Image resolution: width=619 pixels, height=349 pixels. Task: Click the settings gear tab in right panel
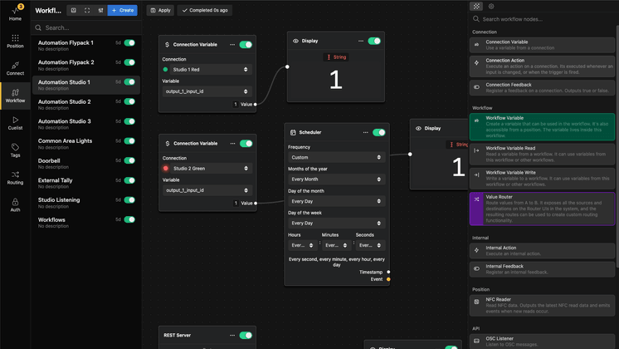coord(491,6)
